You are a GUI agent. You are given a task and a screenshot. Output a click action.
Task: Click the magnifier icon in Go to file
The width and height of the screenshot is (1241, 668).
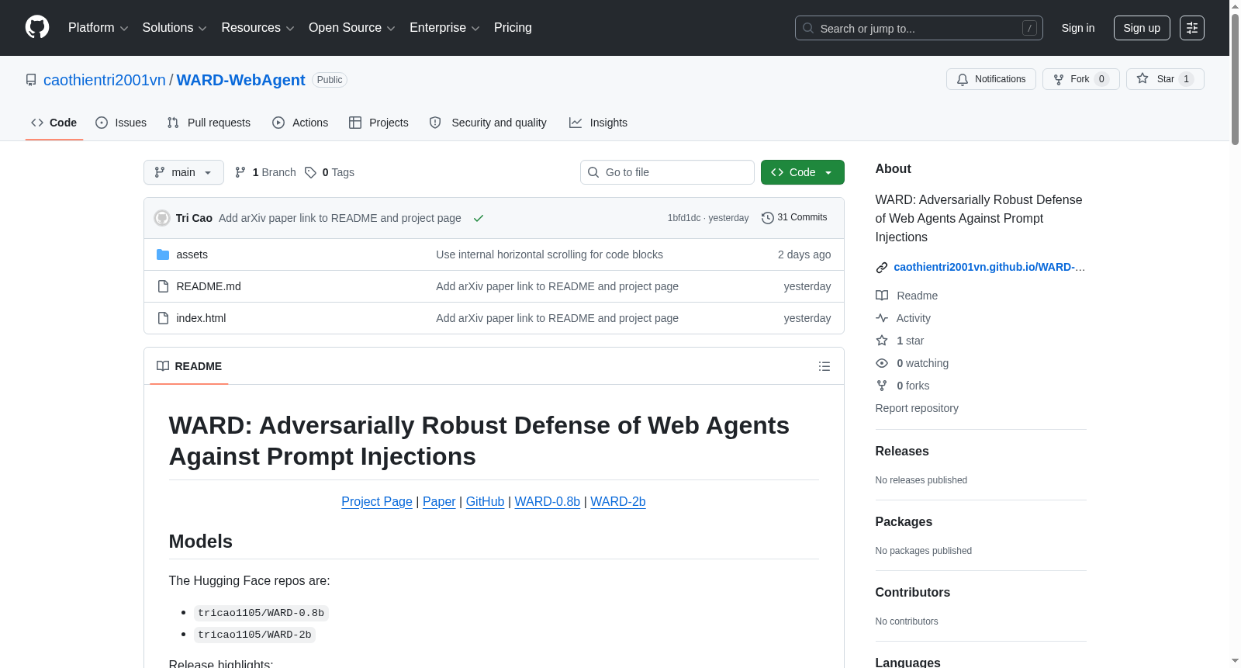pos(593,172)
